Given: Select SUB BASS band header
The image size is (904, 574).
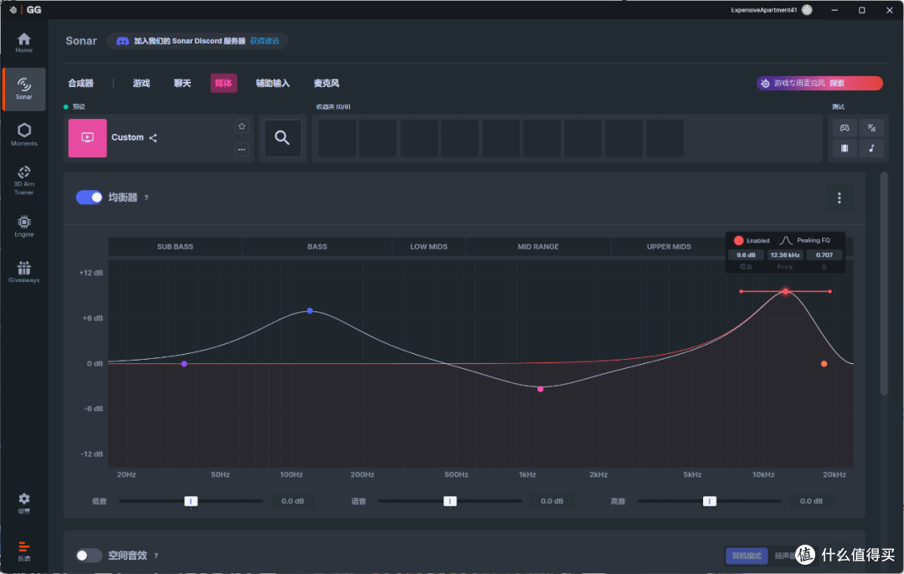Looking at the screenshot, I should (175, 247).
